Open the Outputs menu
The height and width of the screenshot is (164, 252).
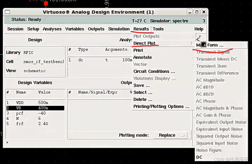pyautogui.click(x=96, y=29)
